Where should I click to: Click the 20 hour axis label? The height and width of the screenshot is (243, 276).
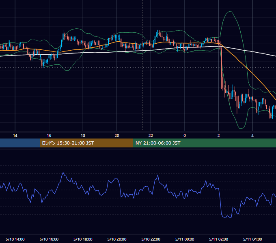point(117,136)
